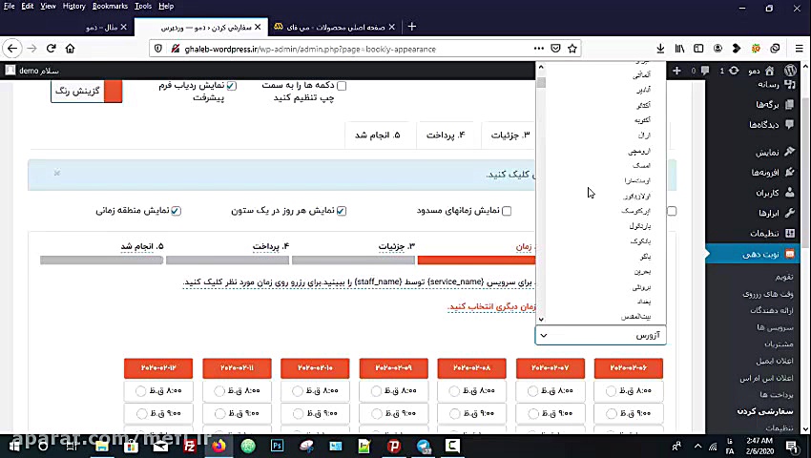This screenshot has height=458, width=811.
Task: Click the plus New icon in admin bar
Action: click(676, 71)
